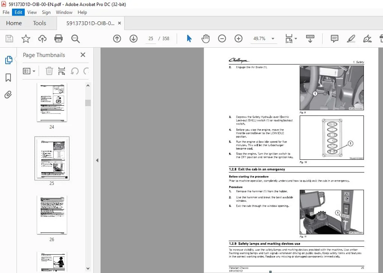Open Page Thumbnails sidebar icon
This screenshot has width=383, height=273.
pos(8,60)
